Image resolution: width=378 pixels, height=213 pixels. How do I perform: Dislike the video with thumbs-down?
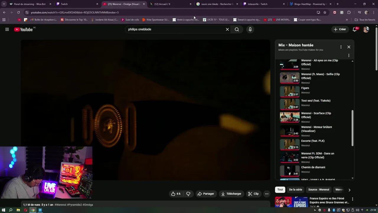pos(188,194)
